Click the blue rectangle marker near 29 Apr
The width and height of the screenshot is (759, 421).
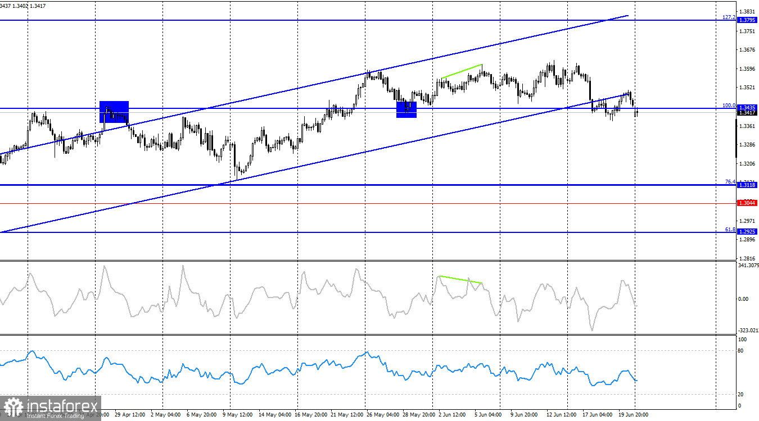click(114, 112)
